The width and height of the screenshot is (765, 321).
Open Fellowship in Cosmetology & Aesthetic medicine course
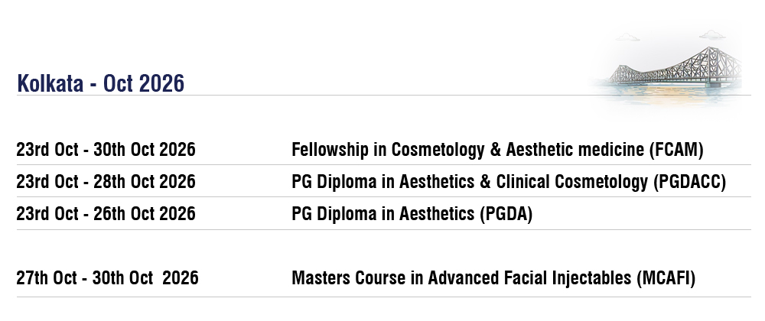[x=497, y=150]
